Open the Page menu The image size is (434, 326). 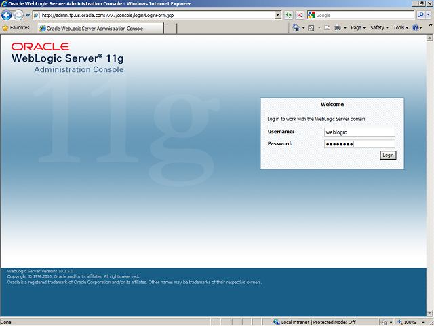pos(357,28)
